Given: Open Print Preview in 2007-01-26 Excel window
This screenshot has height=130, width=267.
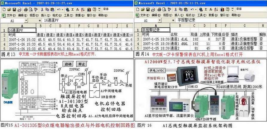Looking at the screenshot, I should click(31, 10).
